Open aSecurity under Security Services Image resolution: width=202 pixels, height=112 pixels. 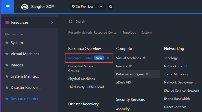(x=123, y=109)
